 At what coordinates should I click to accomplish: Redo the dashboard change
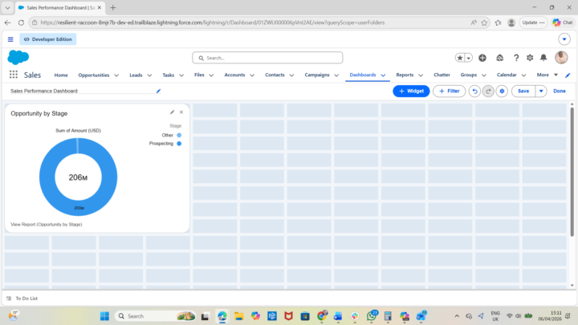[x=488, y=91]
